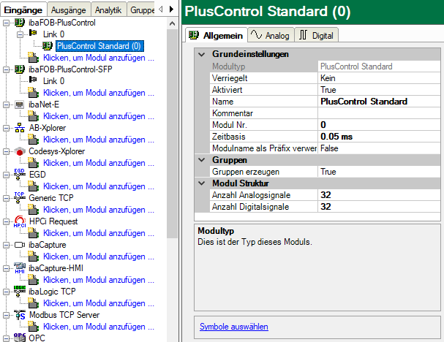Click add-module icon under HPCi Request
444x342 pixels.
[x=34, y=233]
